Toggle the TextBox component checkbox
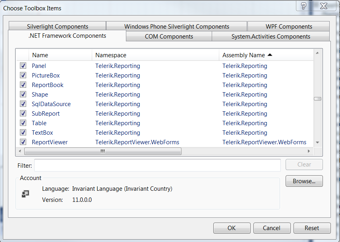The width and height of the screenshot is (340, 242). tap(23, 133)
